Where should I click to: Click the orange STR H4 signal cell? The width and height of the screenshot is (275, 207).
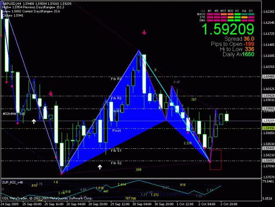click(244, 17)
